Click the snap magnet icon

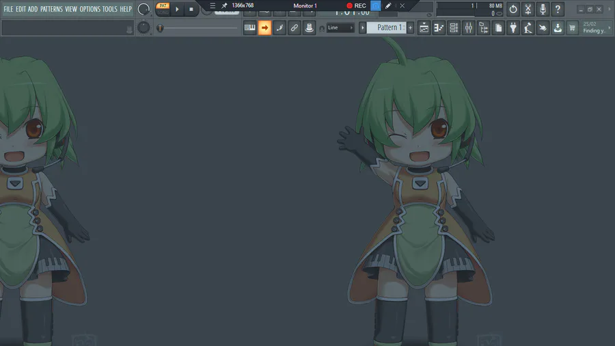coord(322,28)
